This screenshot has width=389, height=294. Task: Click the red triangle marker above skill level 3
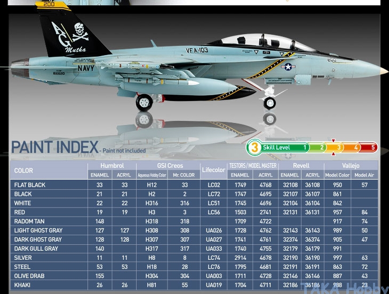(334, 141)
